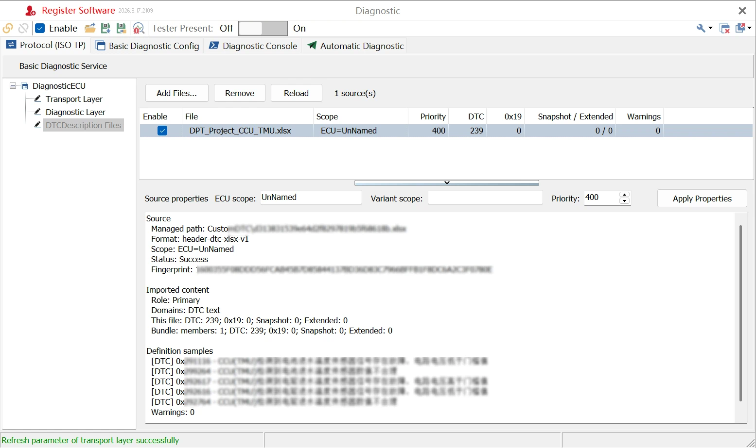Click the pencil icon beside Diagnostic Layer
Screen dimensions: 756x448
[37, 112]
